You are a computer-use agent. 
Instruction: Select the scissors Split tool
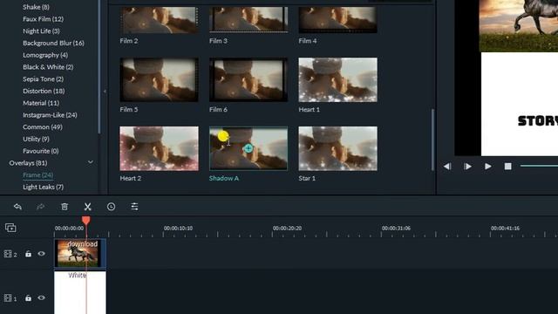pyautogui.click(x=87, y=207)
